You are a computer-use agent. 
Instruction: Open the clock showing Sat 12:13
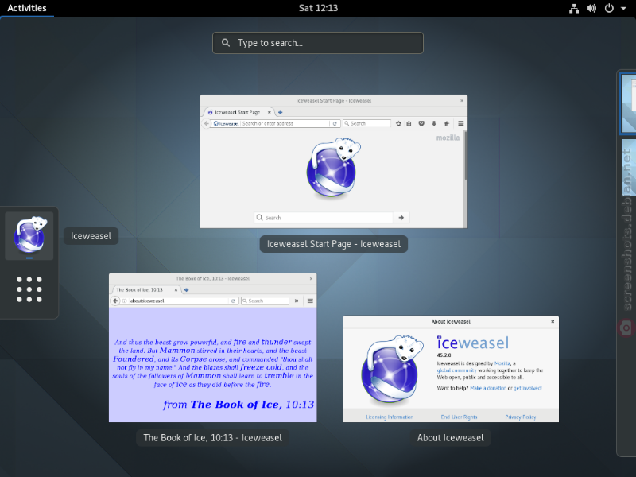318,8
